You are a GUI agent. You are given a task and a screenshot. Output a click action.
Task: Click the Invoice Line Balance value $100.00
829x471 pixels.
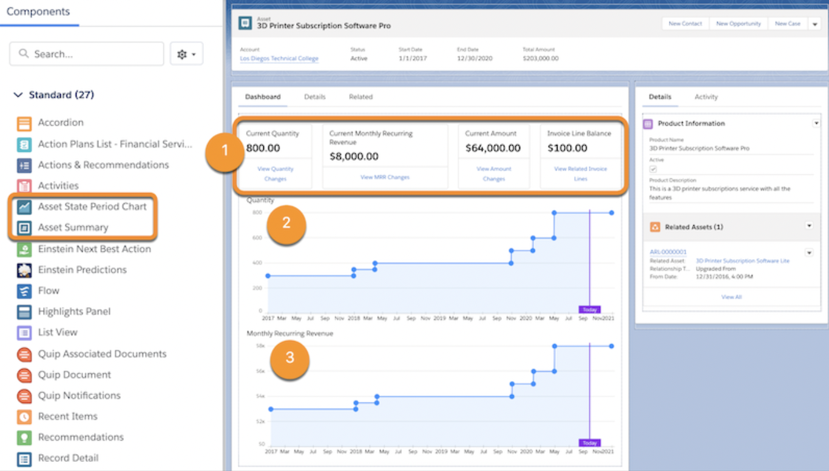tap(567, 148)
